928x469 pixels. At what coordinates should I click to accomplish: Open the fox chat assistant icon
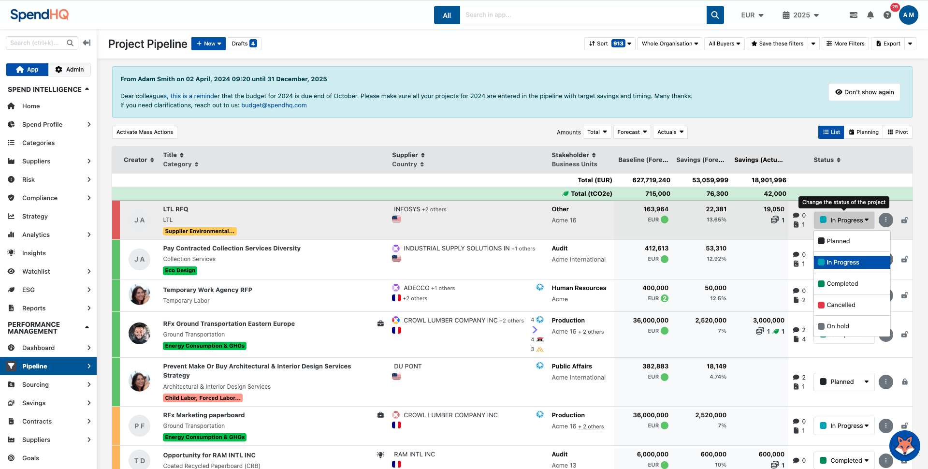(x=904, y=445)
